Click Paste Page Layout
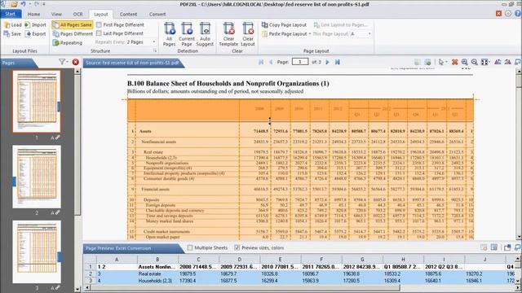Viewport: 522px width, 293px height. (x=284, y=34)
